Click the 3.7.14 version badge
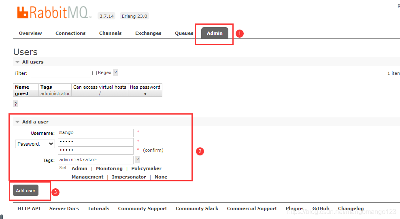This screenshot has width=400, height=219. (106, 16)
